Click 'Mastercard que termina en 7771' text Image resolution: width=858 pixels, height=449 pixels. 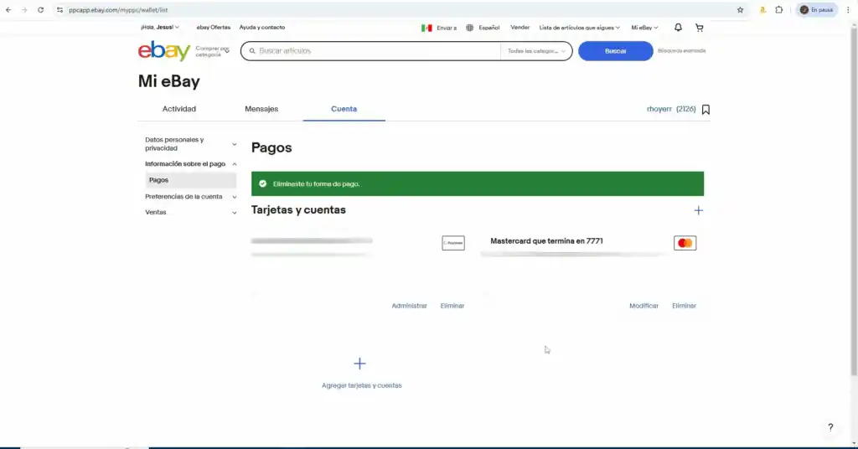click(x=546, y=241)
